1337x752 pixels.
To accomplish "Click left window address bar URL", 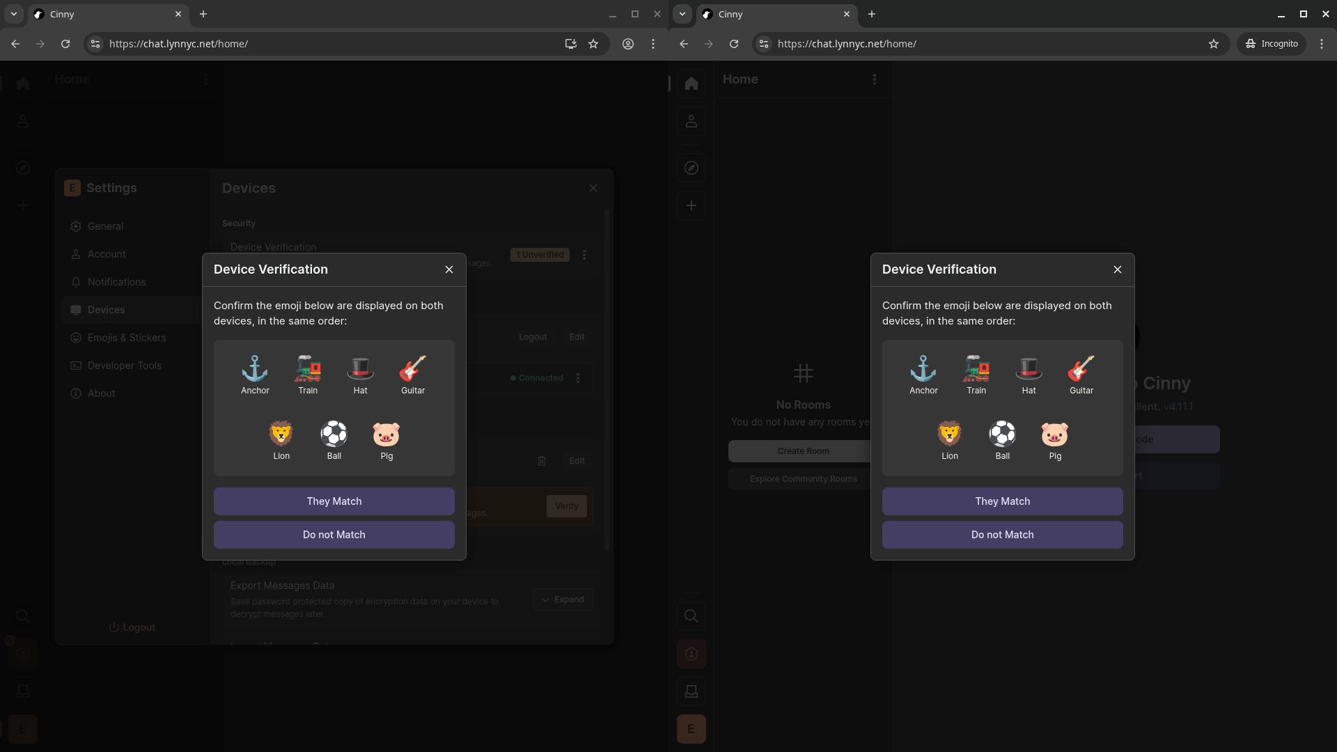I will 178,44.
